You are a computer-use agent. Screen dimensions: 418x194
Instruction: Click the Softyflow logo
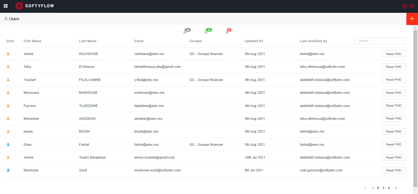[35, 6]
